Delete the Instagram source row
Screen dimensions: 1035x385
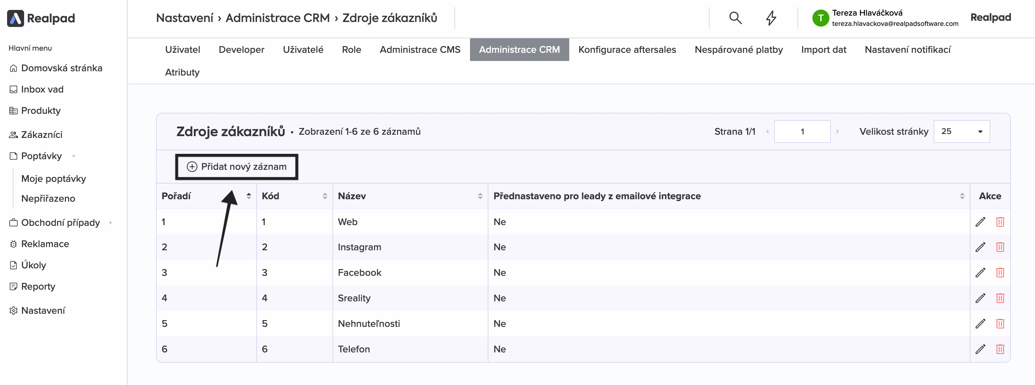1000,247
